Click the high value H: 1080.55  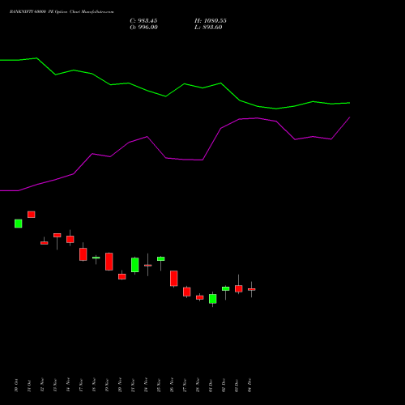(211, 21)
